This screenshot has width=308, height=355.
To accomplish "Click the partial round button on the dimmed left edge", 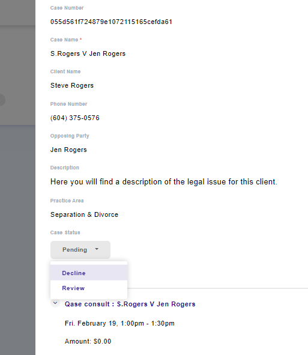I will pyautogui.click(x=2, y=100).
